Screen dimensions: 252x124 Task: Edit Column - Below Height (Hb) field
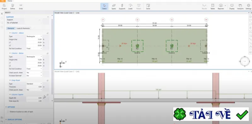(x=34, y=60)
